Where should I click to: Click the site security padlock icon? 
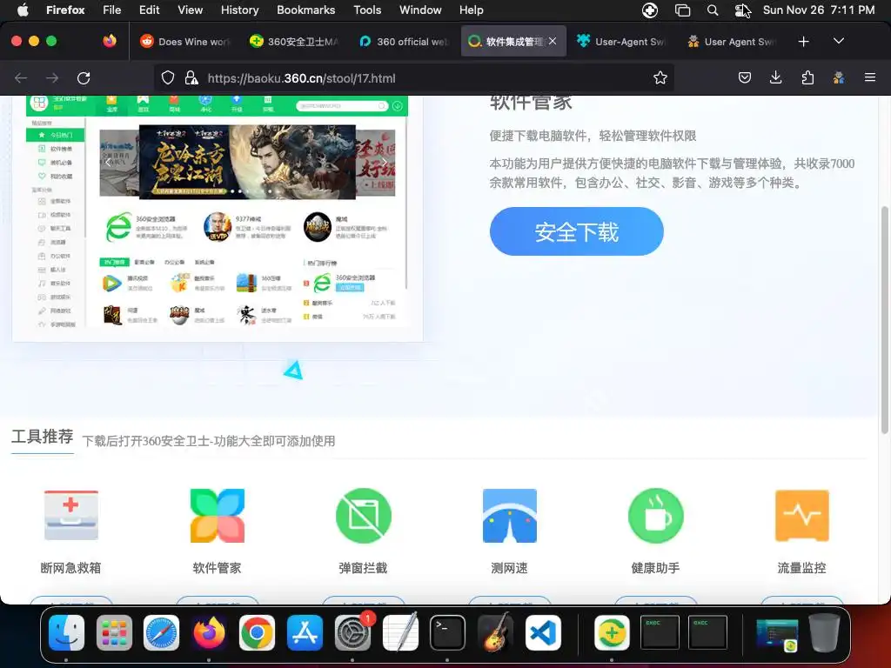[x=191, y=77]
